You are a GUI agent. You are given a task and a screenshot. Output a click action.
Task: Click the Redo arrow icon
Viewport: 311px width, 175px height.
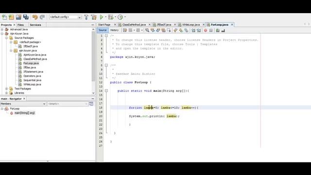(42, 17)
